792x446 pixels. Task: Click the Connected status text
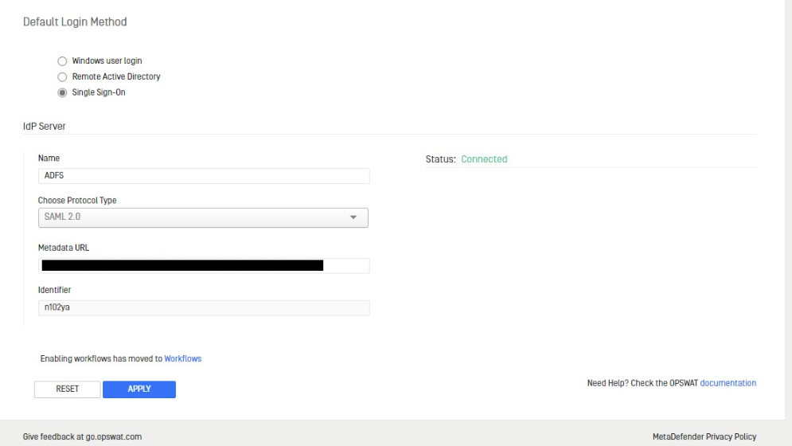pyautogui.click(x=484, y=159)
